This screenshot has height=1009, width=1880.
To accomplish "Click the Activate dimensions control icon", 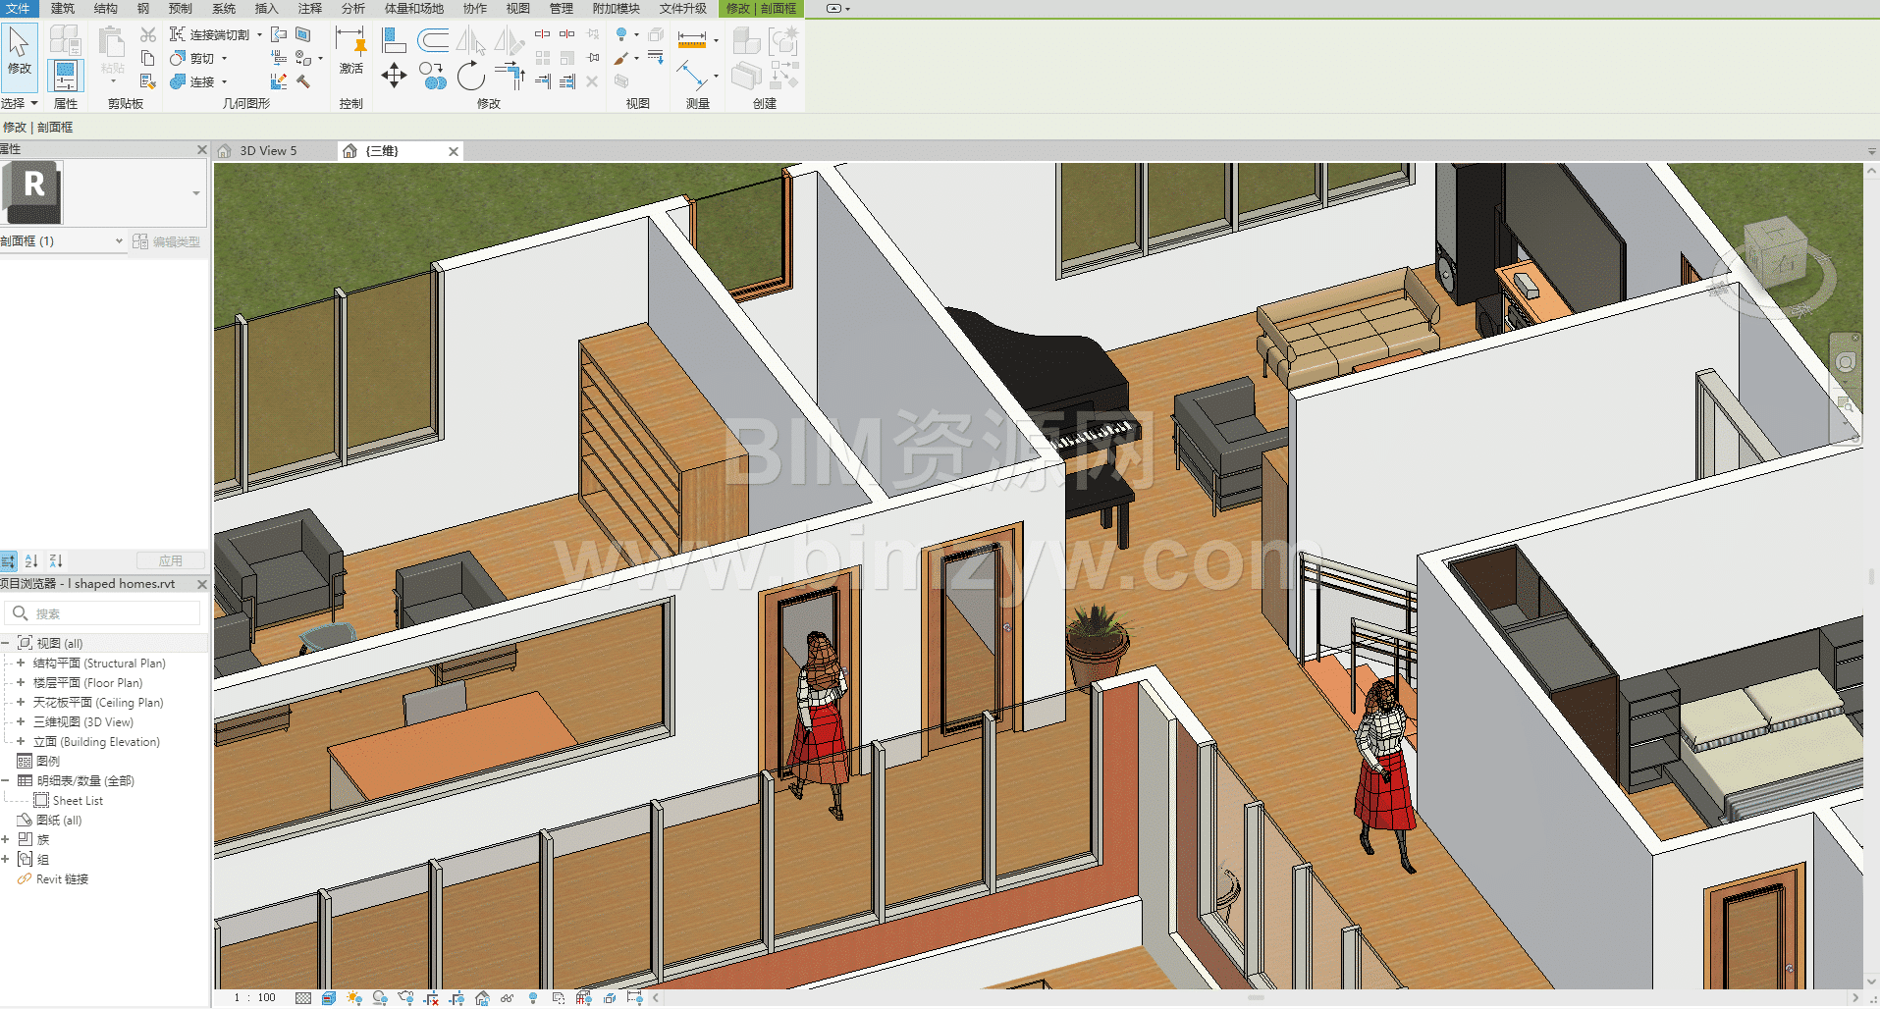I will coord(350,54).
